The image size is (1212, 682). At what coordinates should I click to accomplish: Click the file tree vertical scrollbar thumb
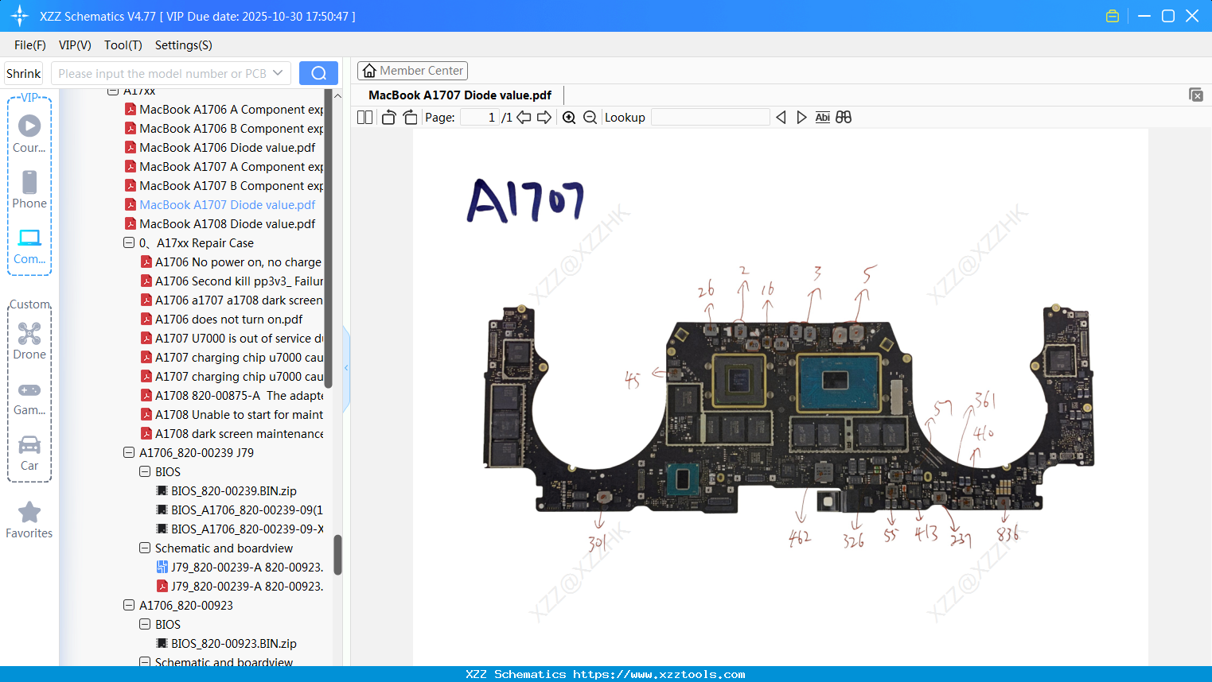[x=337, y=554]
